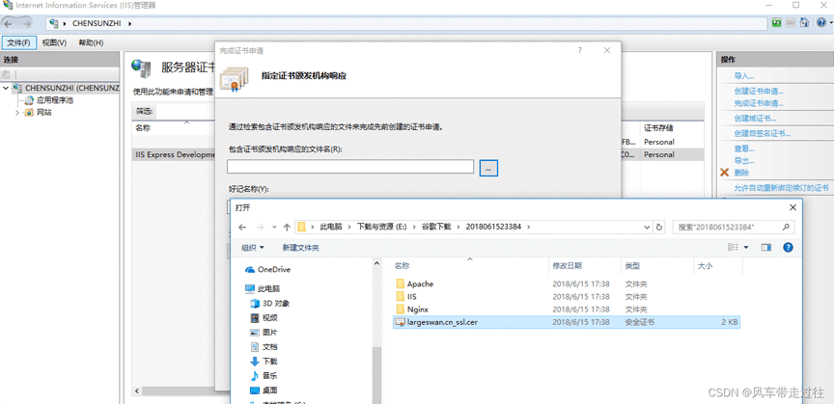Image resolution: width=834 pixels, height=404 pixels.
Task: Click 谷歌下载 in the breadcrumb path
Action: (x=436, y=227)
